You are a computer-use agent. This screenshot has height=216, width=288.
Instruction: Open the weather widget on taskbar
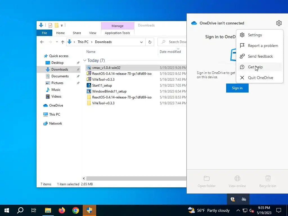point(209,210)
